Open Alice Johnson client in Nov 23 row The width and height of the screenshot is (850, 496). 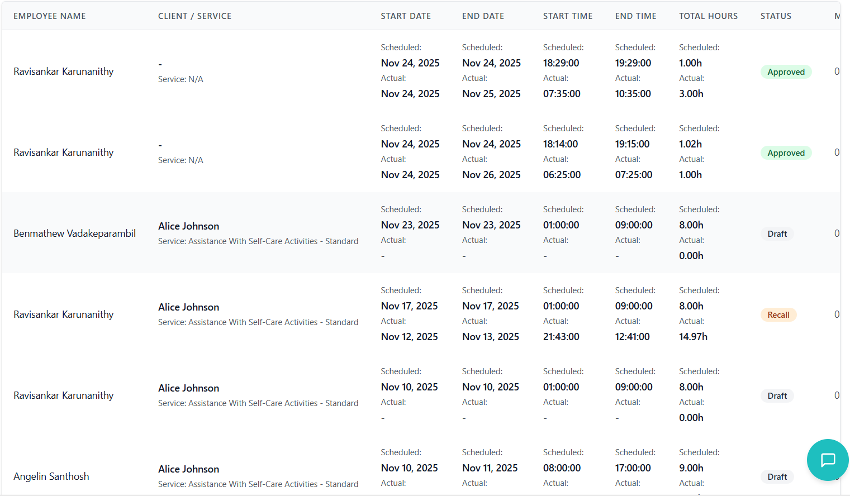point(188,226)
